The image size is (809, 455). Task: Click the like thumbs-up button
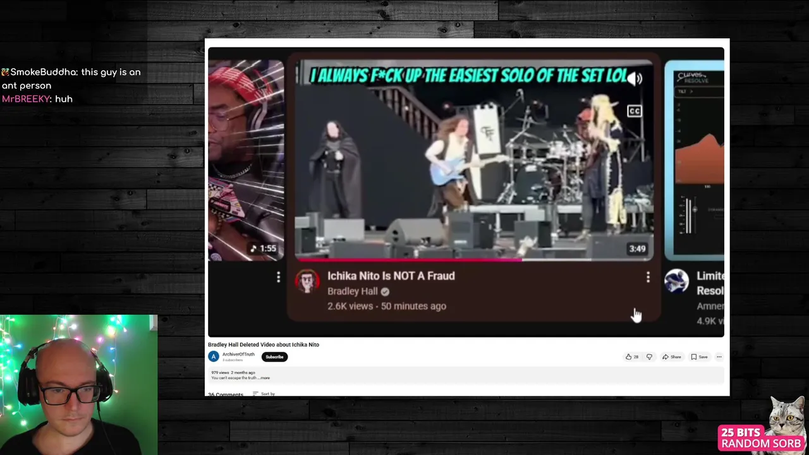point(631,357)
